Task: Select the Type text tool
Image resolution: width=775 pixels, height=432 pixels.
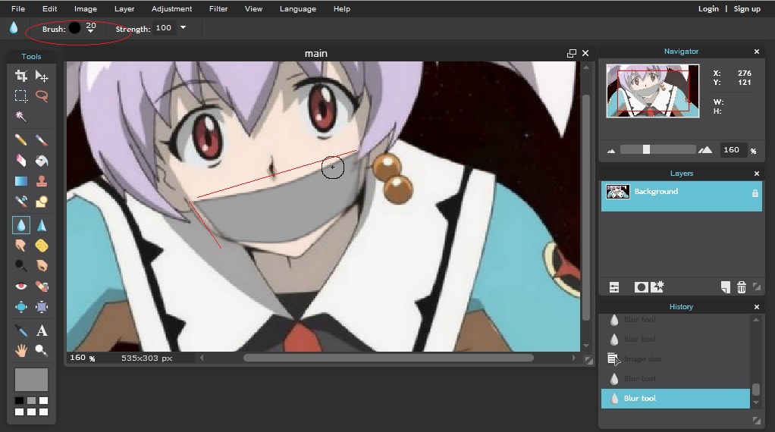Action: (x=42, y=330)
